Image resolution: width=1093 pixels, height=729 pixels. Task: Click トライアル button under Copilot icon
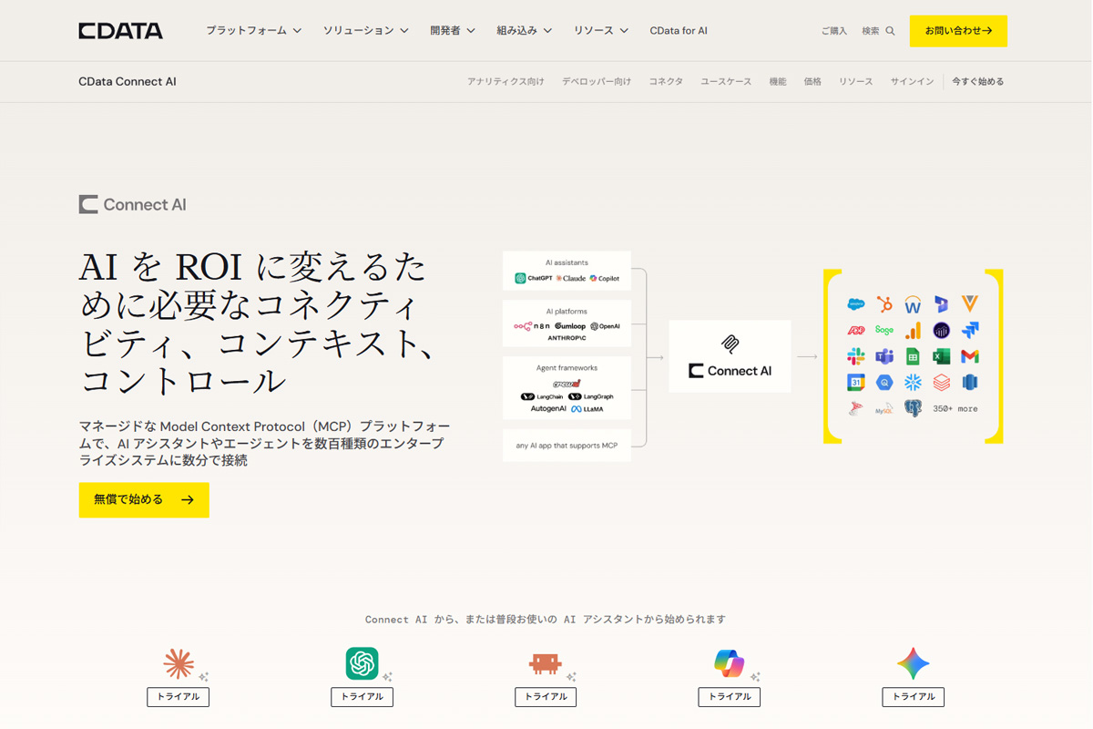coord(729,697)
